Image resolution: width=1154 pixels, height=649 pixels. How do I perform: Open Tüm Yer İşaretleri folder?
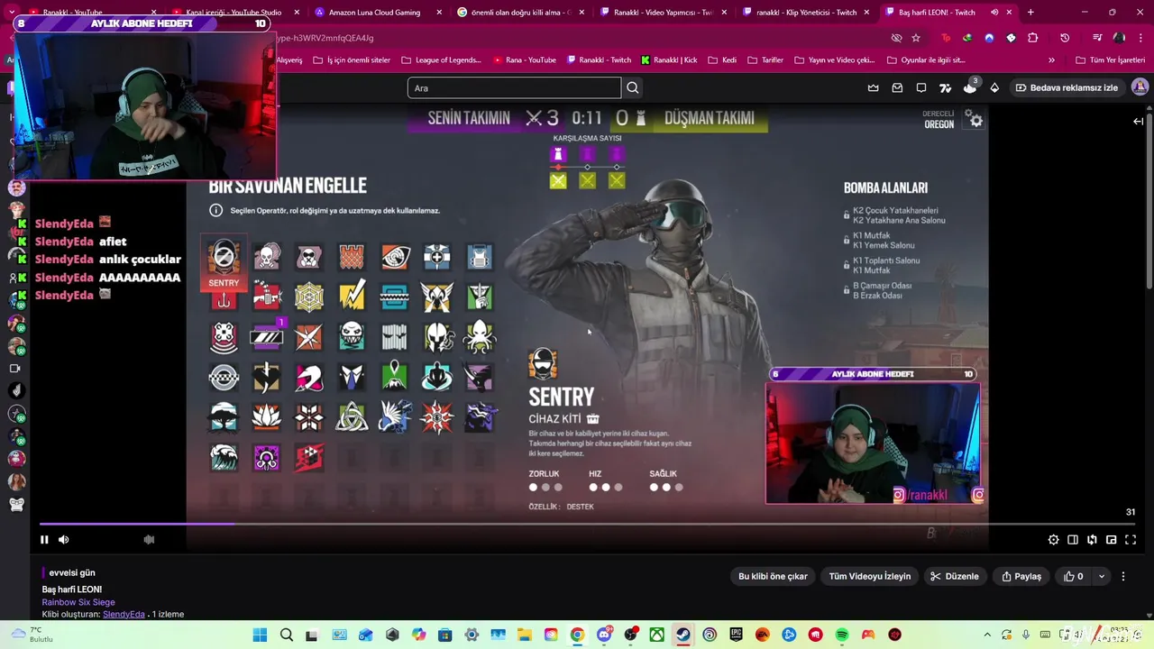[1111, 60]
